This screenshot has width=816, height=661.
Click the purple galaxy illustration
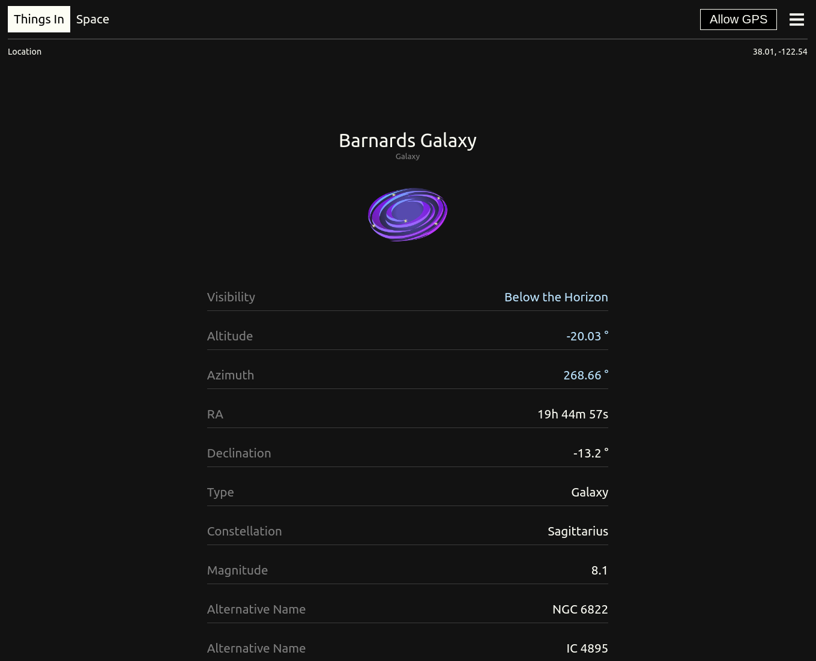tap(408, 214)
